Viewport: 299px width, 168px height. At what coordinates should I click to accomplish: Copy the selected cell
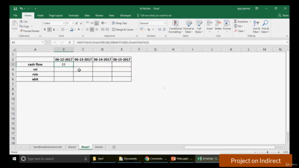[24, 26]
